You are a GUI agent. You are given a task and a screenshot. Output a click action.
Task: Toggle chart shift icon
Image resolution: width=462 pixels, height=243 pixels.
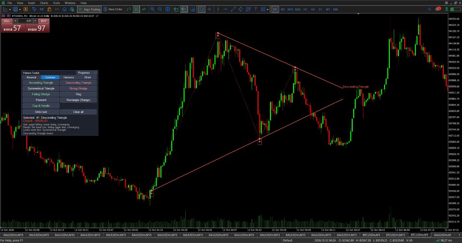(x=183, y=10)
